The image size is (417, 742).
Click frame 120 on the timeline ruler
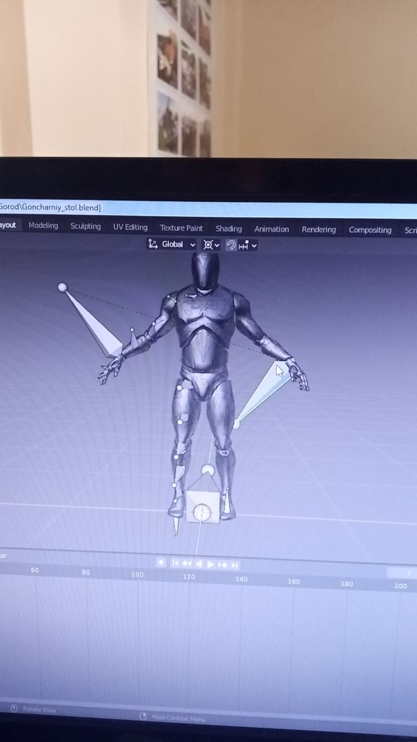tap(189, 577)
